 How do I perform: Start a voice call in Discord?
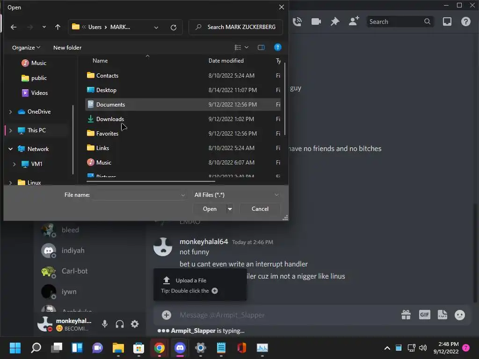click(x=297, y=22)
